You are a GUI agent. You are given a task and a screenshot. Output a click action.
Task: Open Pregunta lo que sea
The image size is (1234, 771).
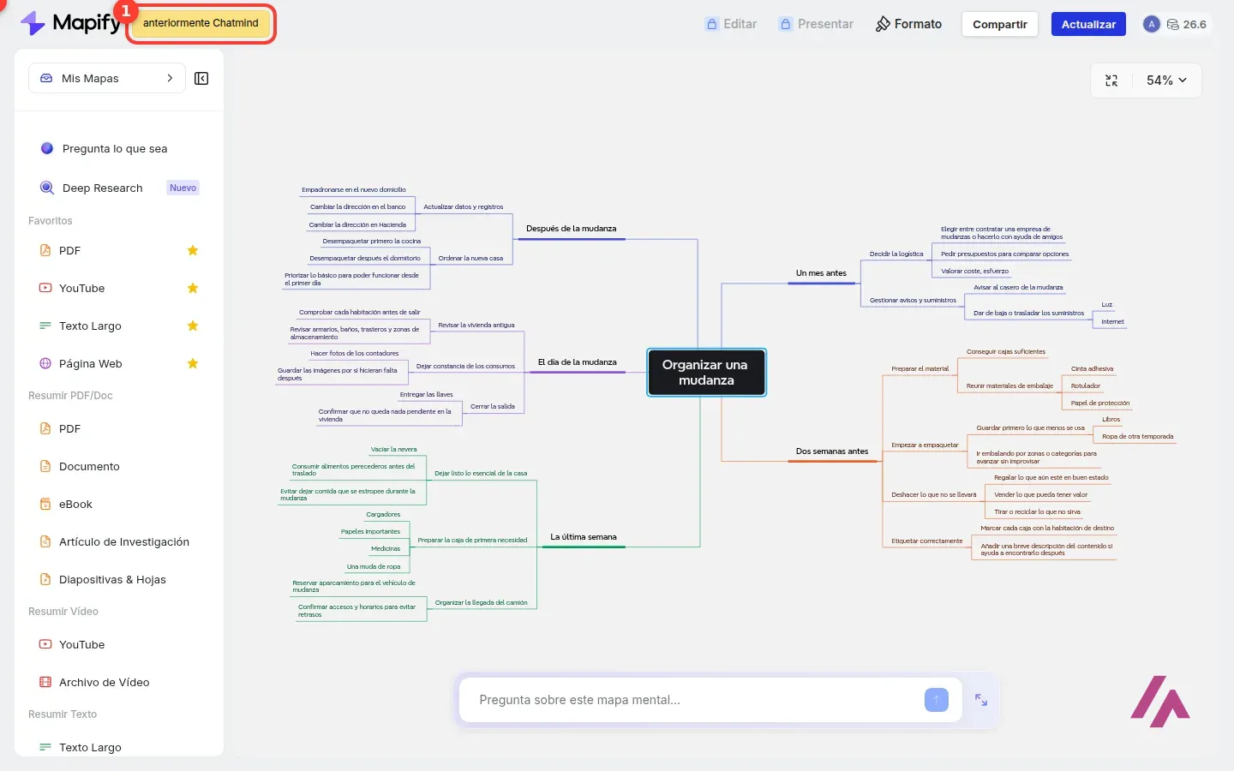point(115,148)
